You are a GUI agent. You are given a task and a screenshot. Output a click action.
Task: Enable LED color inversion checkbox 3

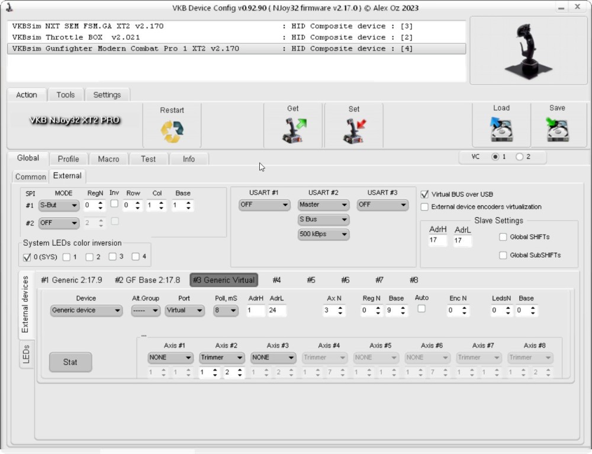(x=112, y=257)
